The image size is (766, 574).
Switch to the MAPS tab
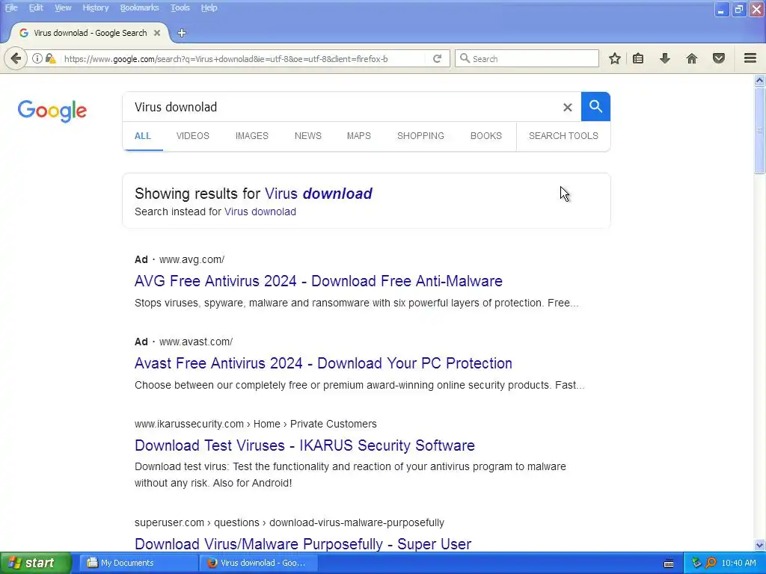358,136
